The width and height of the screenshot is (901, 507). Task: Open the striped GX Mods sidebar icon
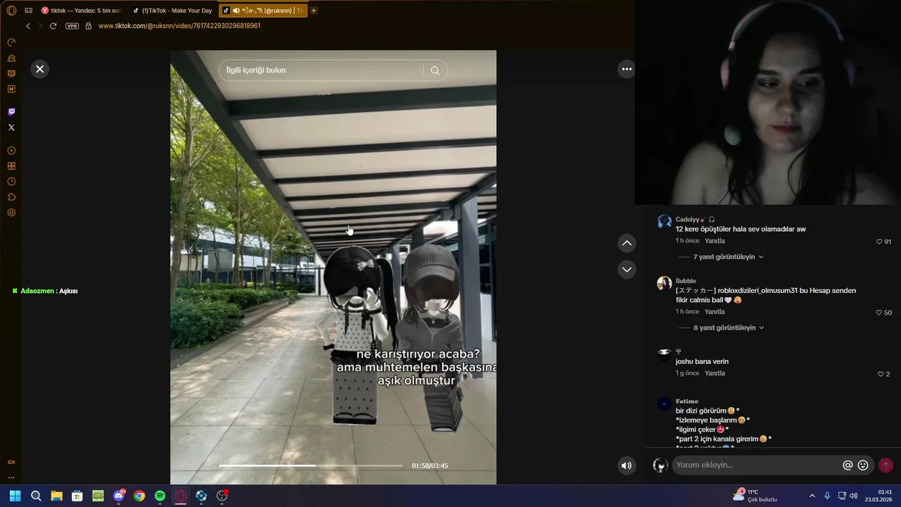coord(11,73)
